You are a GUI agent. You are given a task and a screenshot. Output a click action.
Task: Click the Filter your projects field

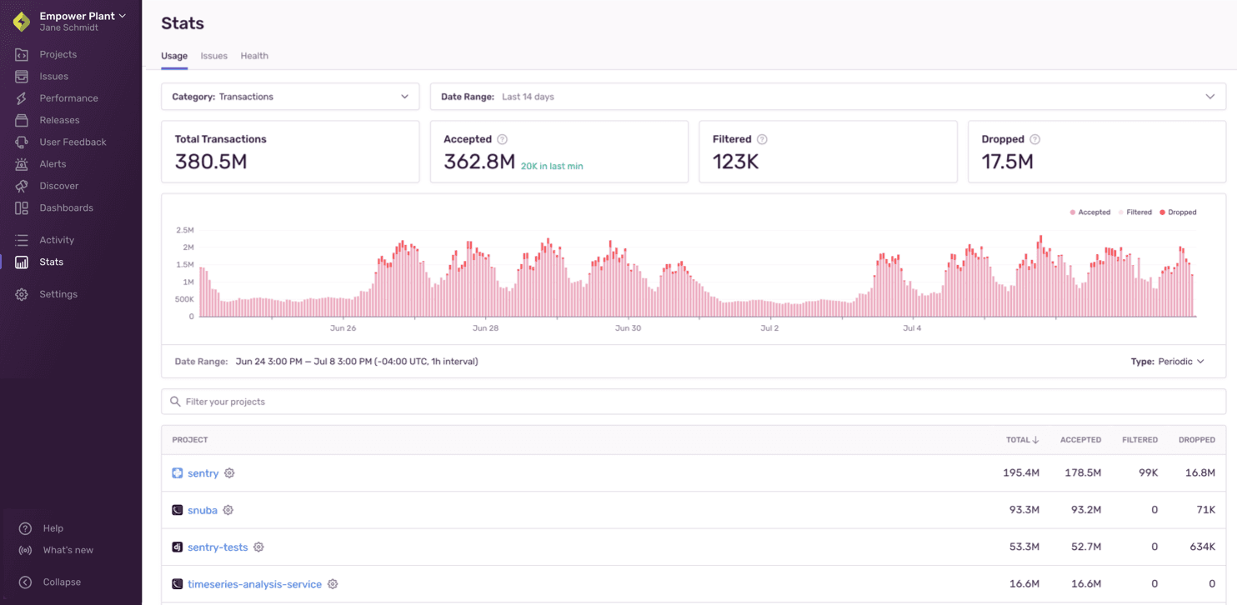694,402
